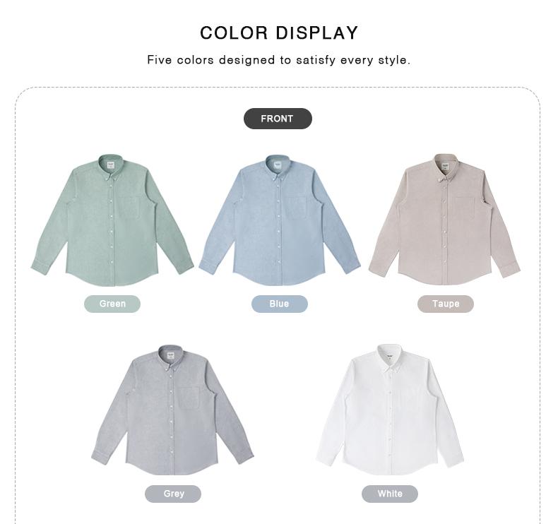
Task: View the taupe shirt image
Action: click(x=445, y=219)
